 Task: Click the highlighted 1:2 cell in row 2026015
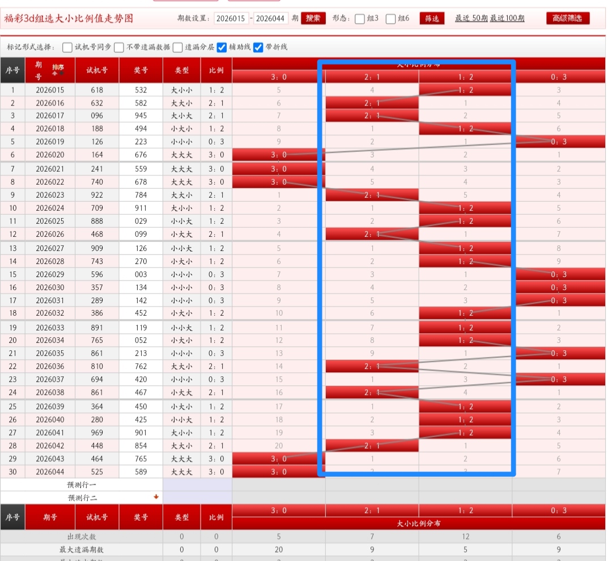click(x=465, y=90)
